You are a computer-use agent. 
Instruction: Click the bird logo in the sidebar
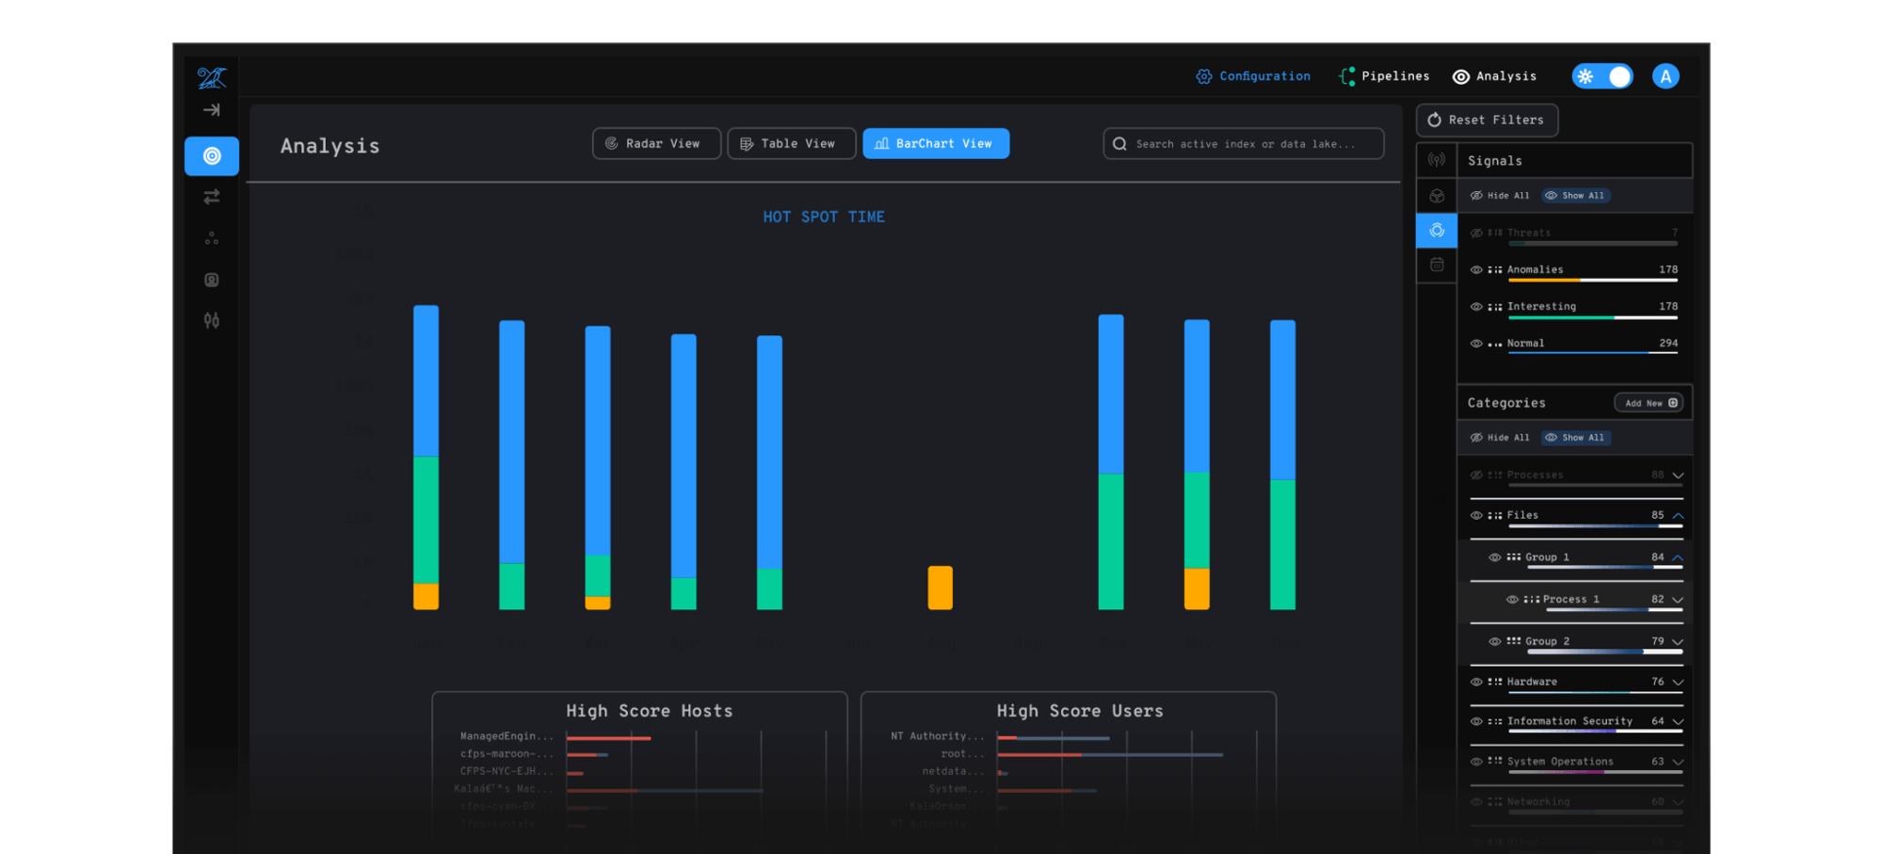coord(212,77)
